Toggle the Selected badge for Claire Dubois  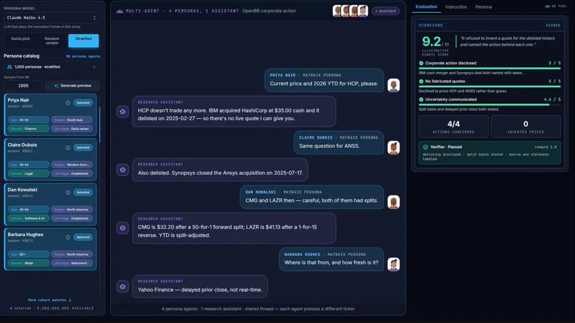pos(83,148)
